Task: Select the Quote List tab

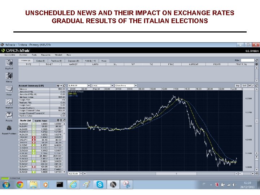Action: click(x=26, y=120)
